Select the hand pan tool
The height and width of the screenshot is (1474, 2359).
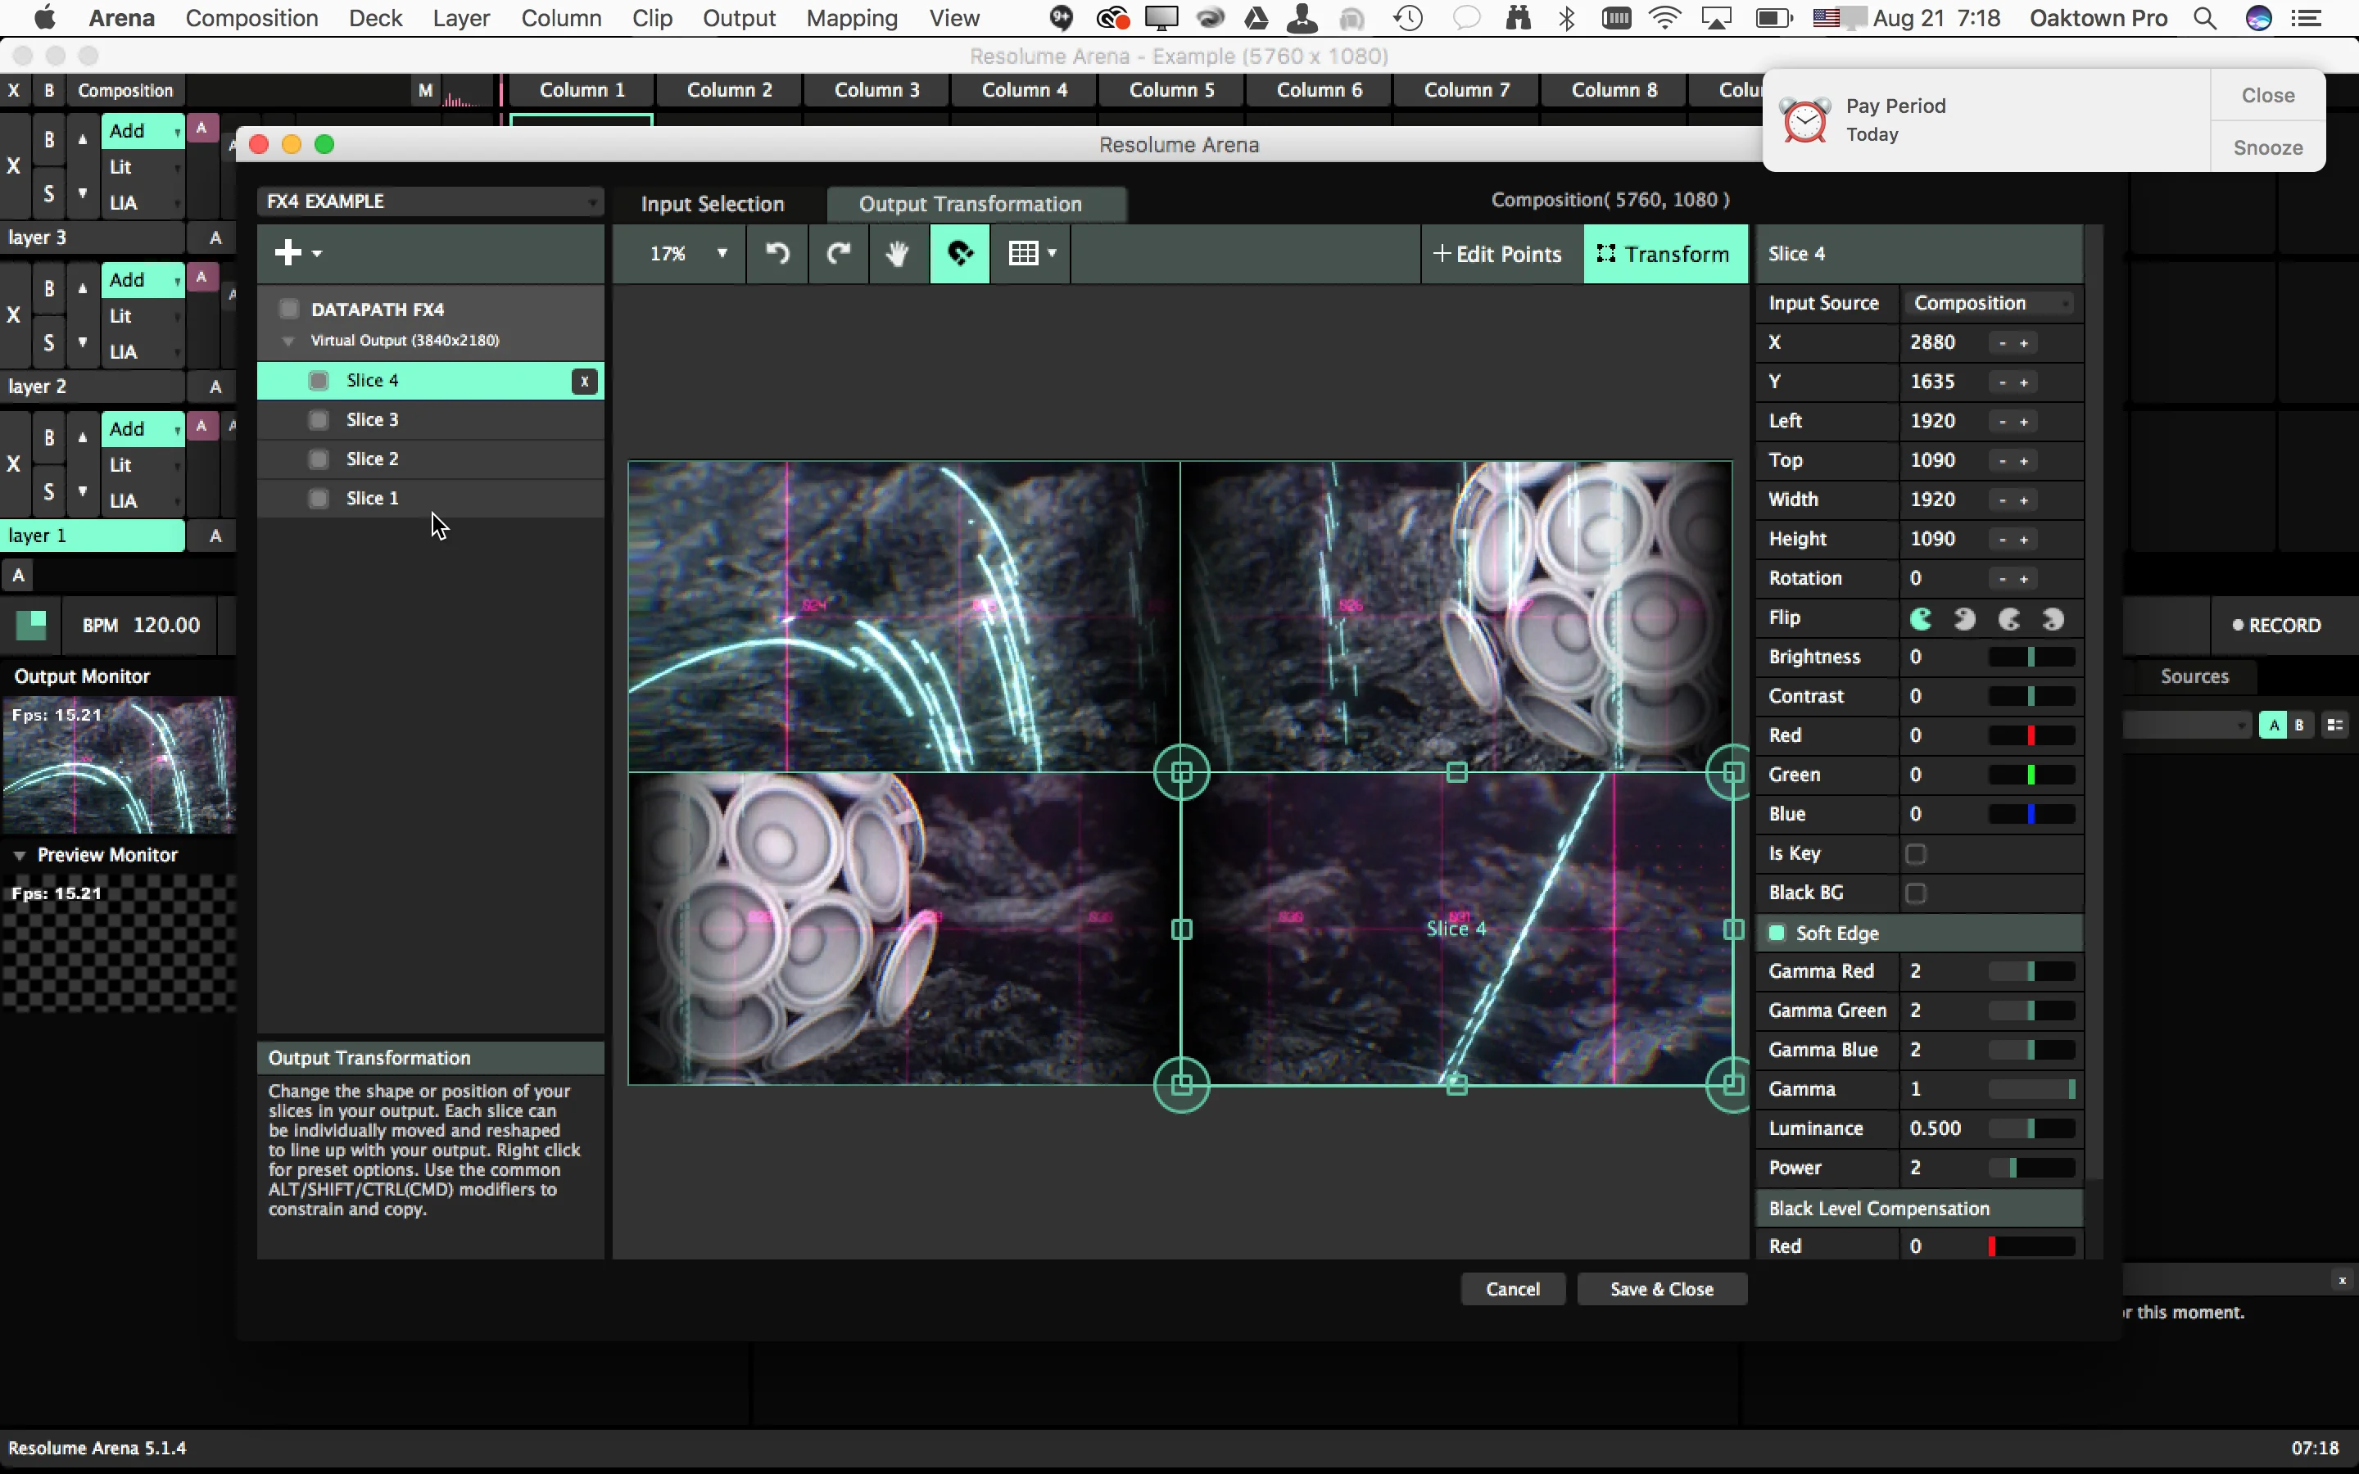tap(898, 254)
